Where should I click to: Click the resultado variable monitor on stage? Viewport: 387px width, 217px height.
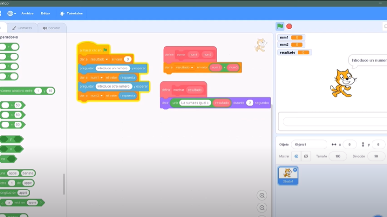point(294,53)
